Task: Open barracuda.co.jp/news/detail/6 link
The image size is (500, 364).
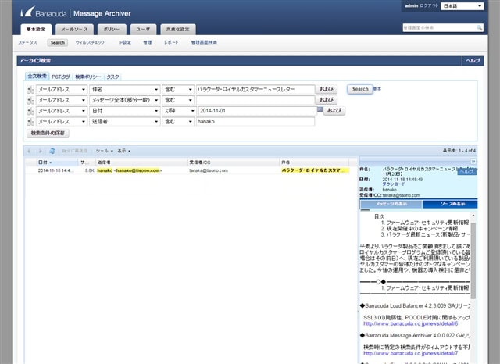Action: 411,324
